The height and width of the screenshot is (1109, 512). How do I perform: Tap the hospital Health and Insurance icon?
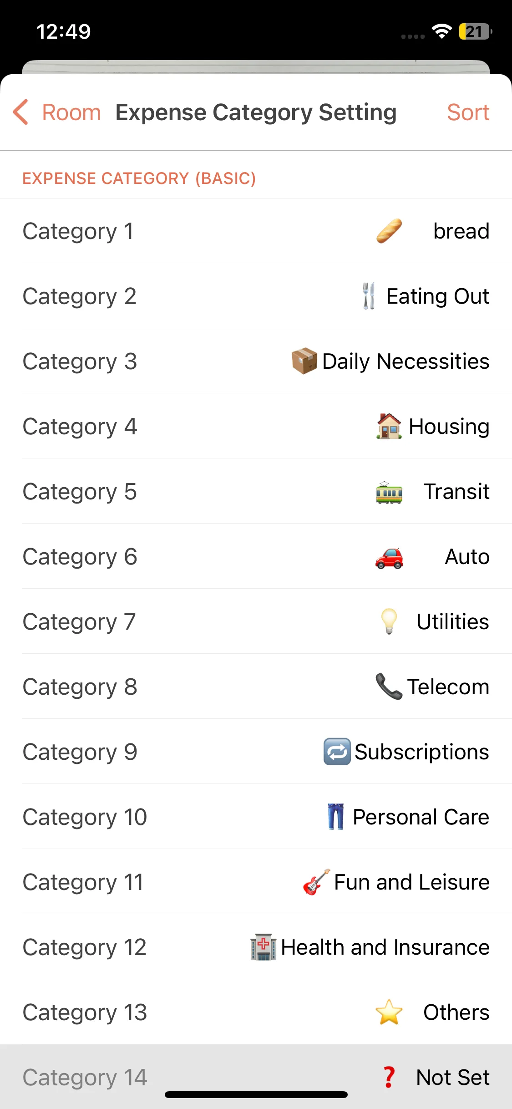264,947
